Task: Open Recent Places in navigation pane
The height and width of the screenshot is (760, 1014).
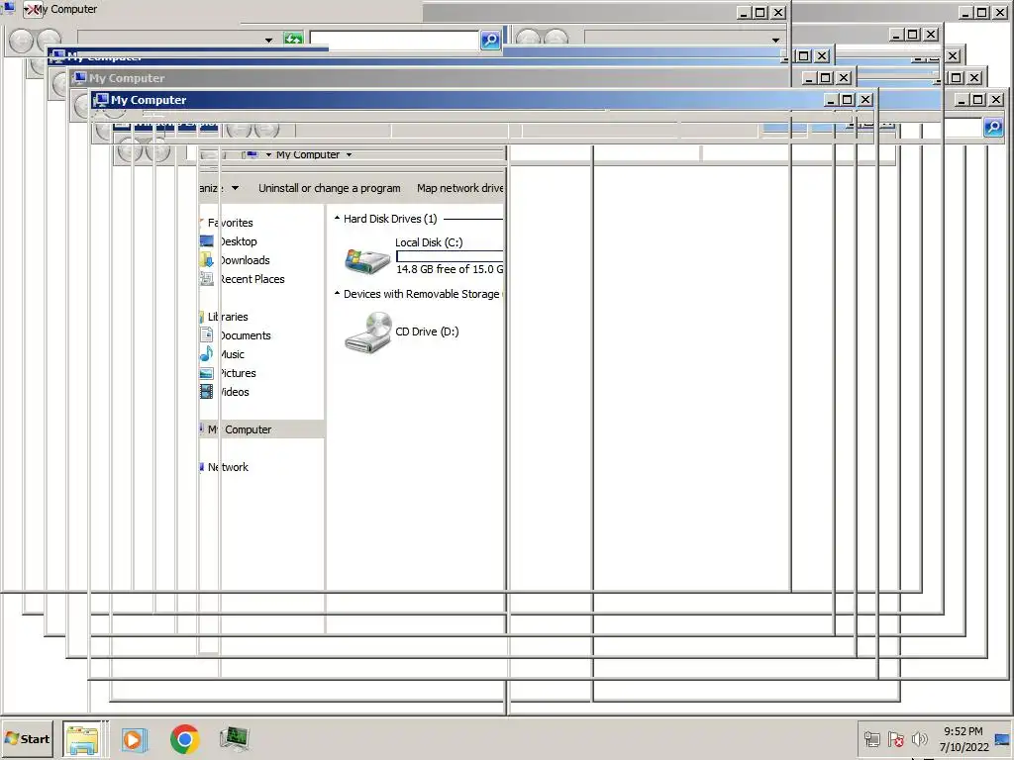Action: 253,278
